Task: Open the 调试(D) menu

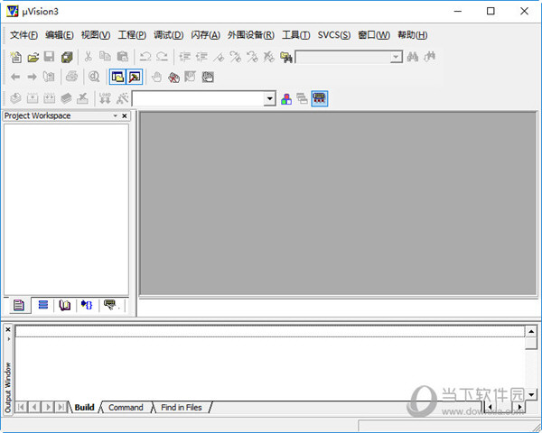Action: (x=168, y=35)
